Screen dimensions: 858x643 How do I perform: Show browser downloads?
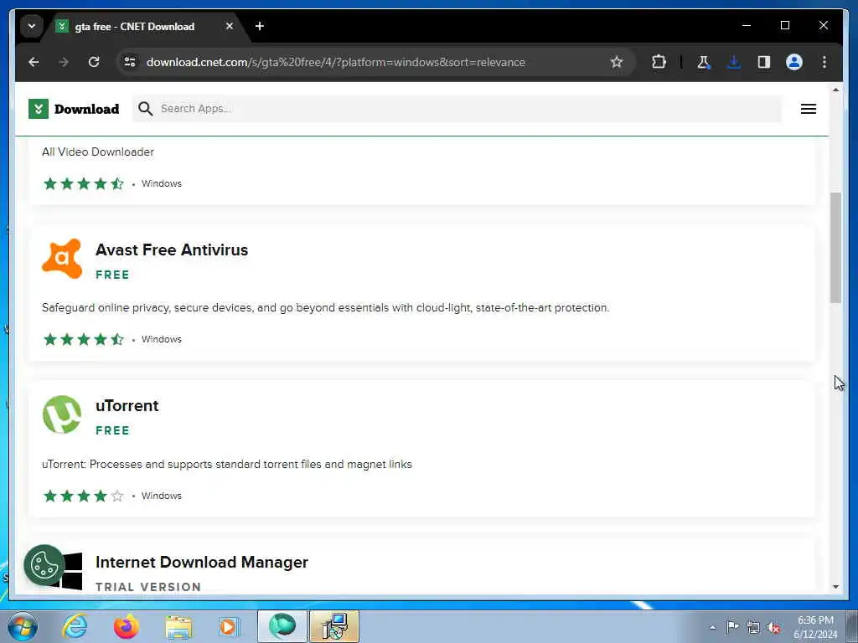[734, 62]
